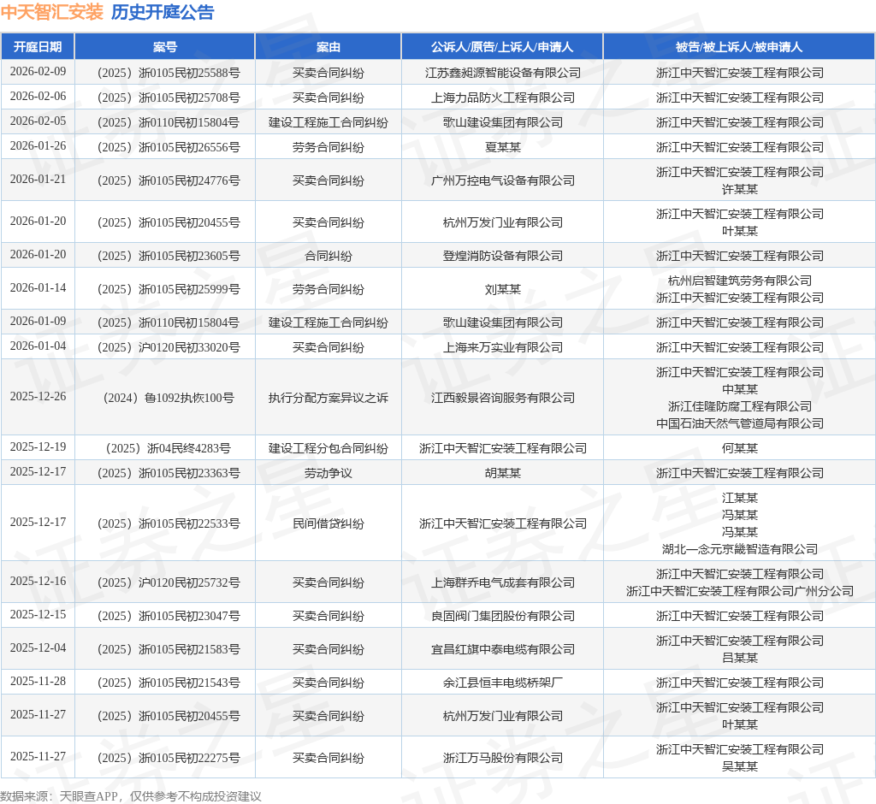The image size is (876, 804).
Task: Click defendant 江某某
Action: pyautogui.click(x=740, y=498)
